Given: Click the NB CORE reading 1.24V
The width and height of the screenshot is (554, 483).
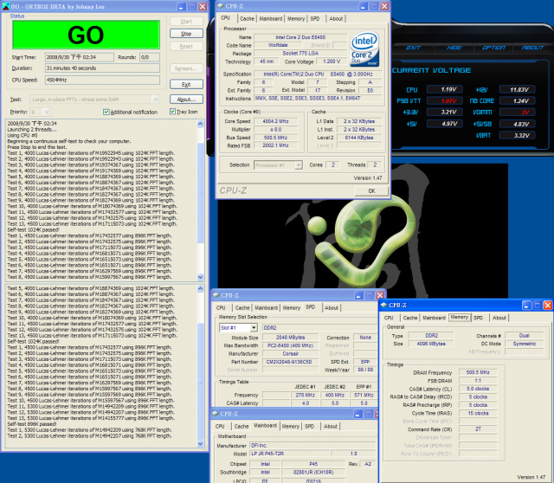Looking at the screenshot, I should (518, 101).
